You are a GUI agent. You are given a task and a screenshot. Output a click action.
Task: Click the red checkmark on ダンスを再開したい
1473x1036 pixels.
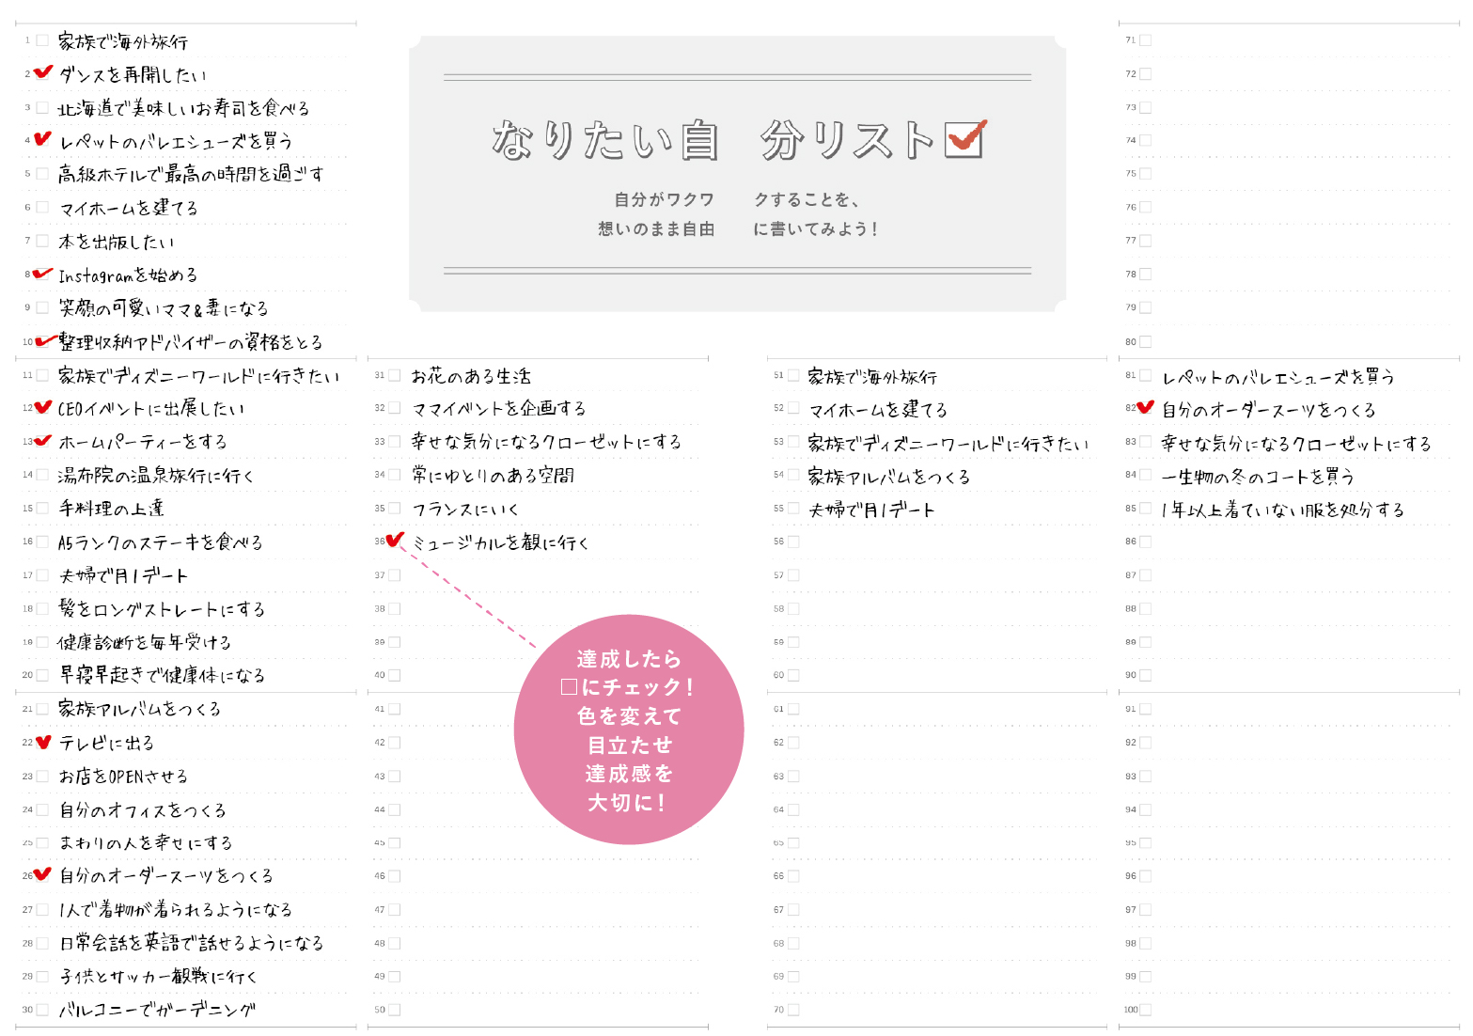coord(41,73)
